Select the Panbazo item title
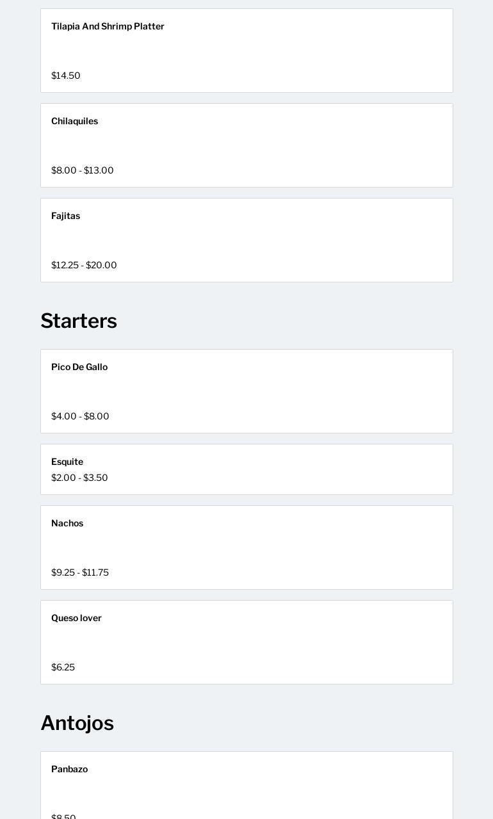The height and width of the screenshot is (819, 493). pyautogui.click(x=69, y=769)
